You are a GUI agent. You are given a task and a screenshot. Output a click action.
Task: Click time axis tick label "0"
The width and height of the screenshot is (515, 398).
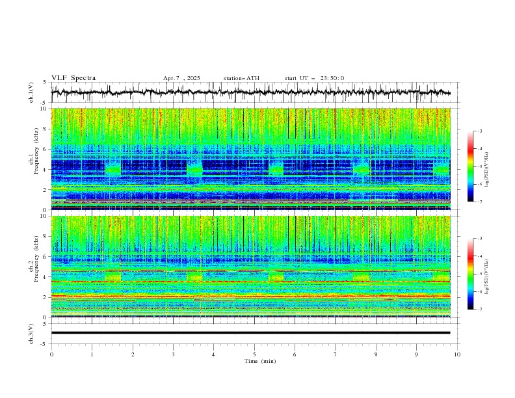coord(51,354)
